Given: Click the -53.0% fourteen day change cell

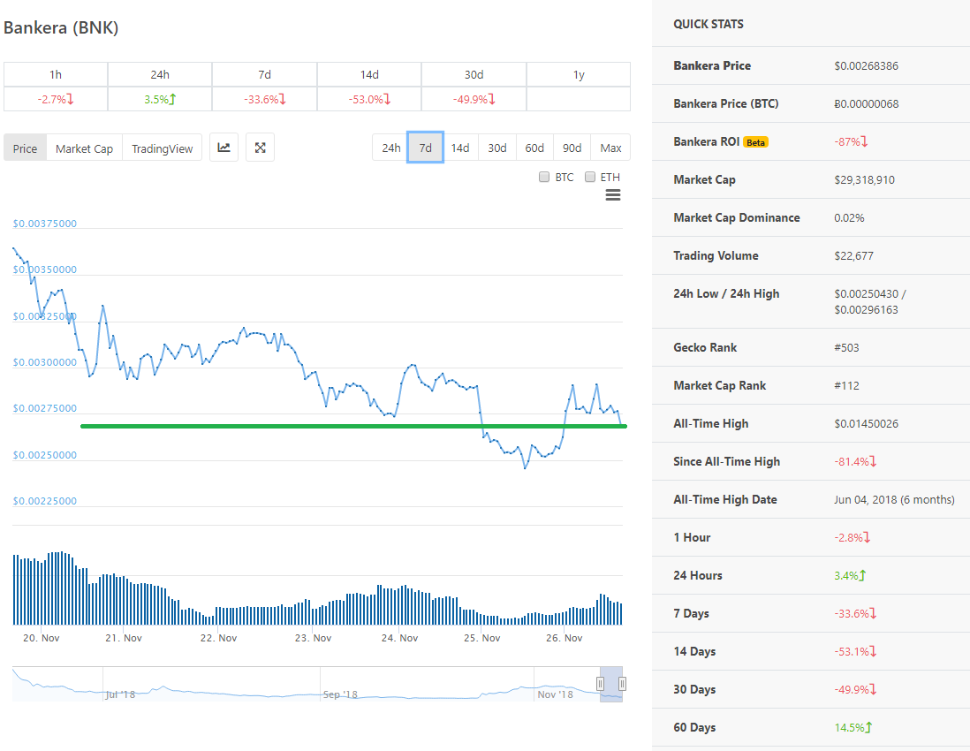Looking at the screenshot, I should 369,99.
